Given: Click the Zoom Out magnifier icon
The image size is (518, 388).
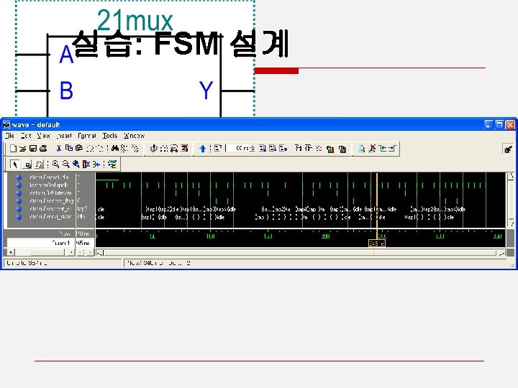Looking at the screenshot, I should tap(66, 164).
